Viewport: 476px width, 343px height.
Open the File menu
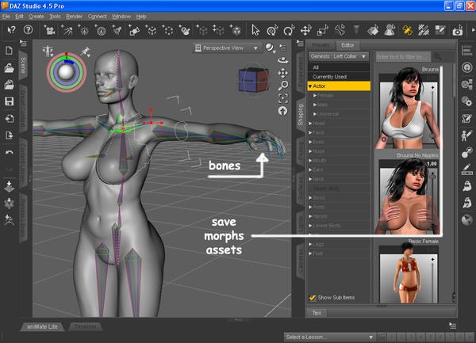[x=6, y=17]
